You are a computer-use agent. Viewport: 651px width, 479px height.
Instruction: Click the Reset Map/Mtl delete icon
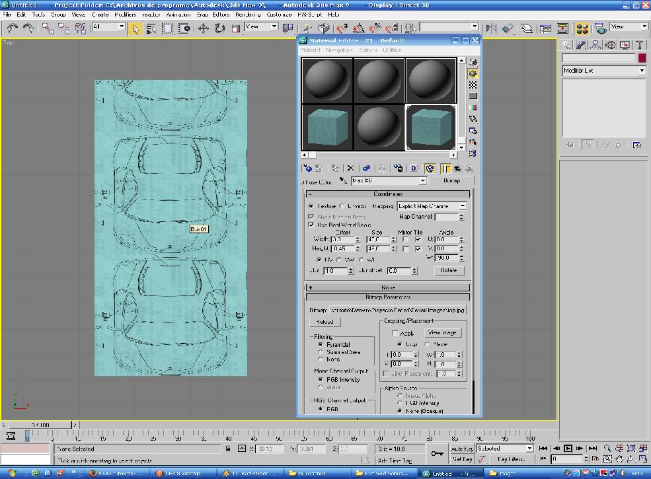(351, 168)
